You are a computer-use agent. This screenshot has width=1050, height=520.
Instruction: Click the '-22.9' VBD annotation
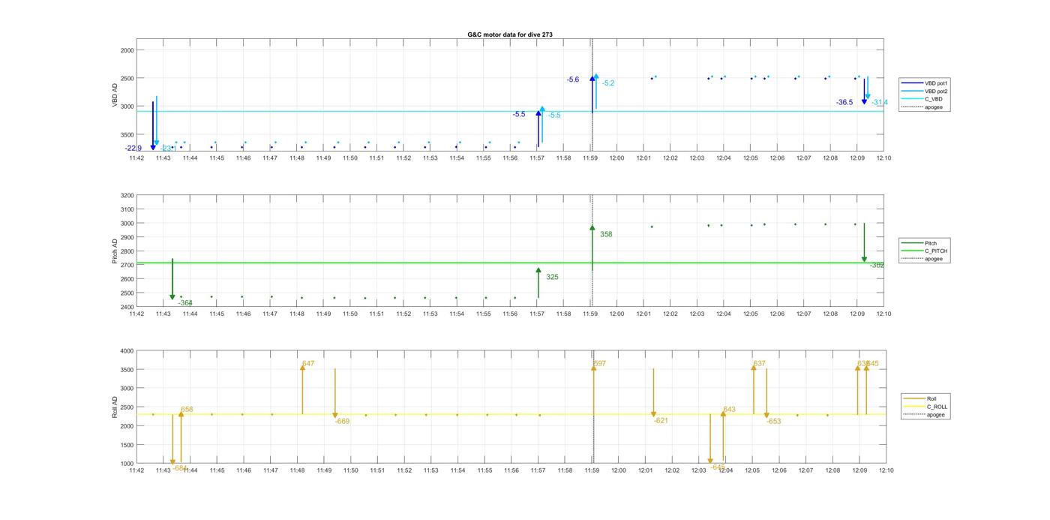(133, 149)
